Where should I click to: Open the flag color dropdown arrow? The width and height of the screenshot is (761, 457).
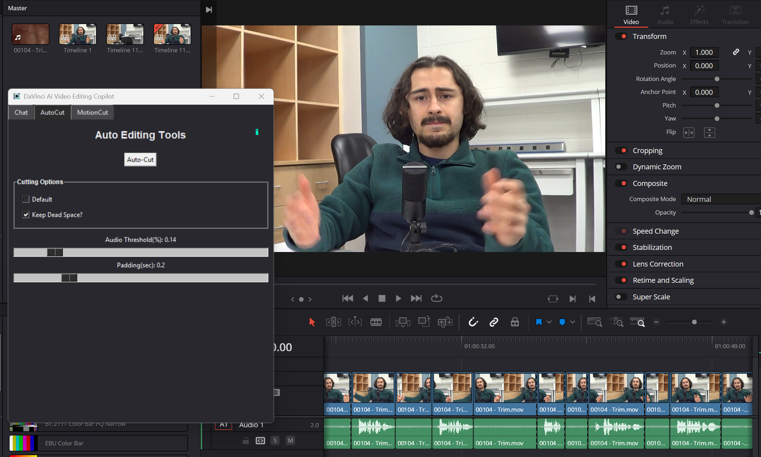[549, 322]
